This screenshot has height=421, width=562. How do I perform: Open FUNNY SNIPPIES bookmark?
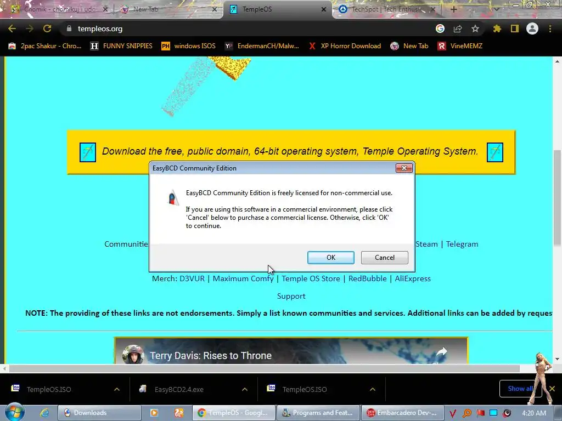[x=121, y=46]
